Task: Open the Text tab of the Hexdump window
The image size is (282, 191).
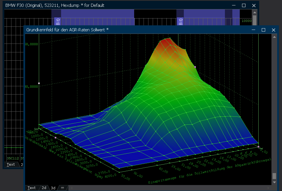Action: tap(11, 165)
